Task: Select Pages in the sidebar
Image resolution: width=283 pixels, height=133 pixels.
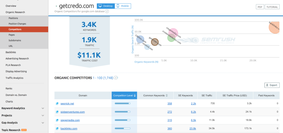Action: [12, 35]
